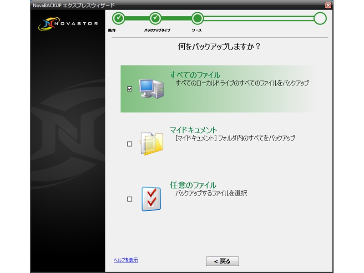Click the second completed step circle above バックアップタイプ
Screen dimensions: 364x273
[156, 18]
